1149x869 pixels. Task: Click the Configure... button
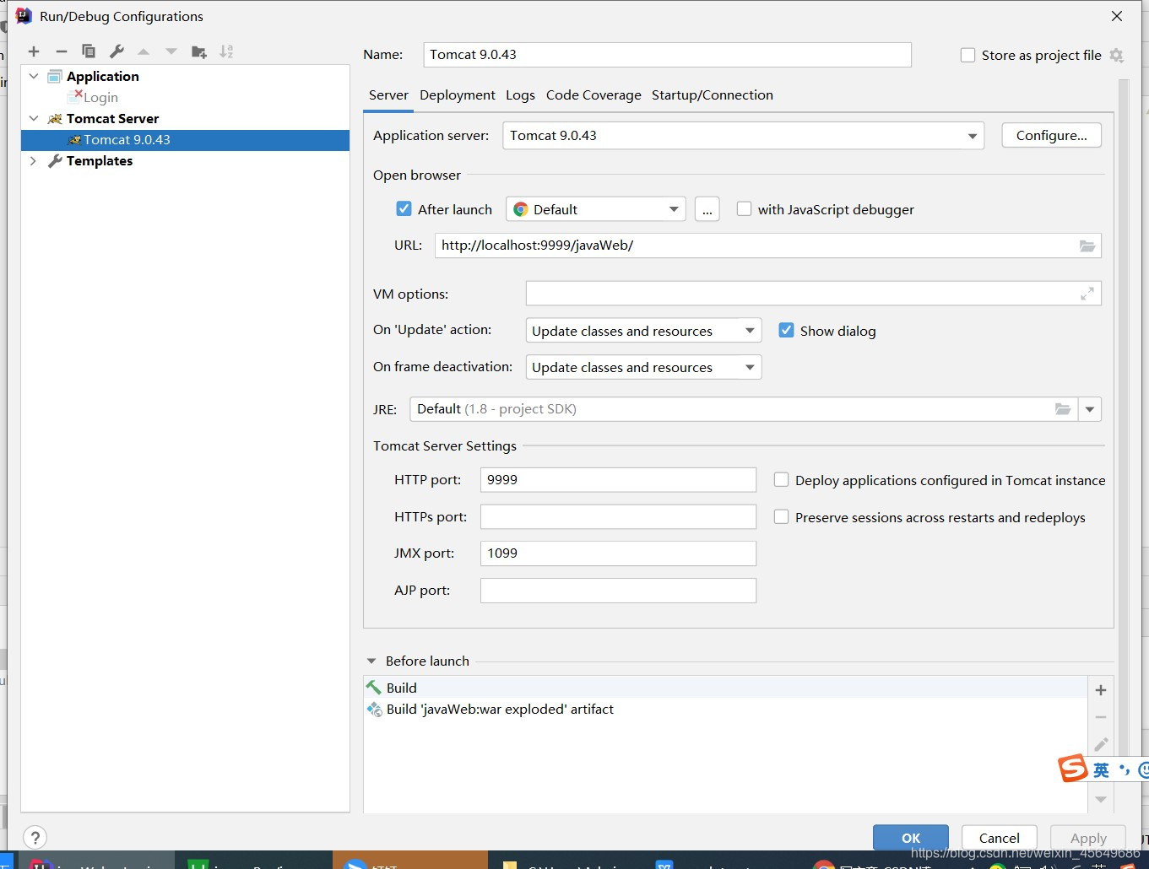point(1051,135)
